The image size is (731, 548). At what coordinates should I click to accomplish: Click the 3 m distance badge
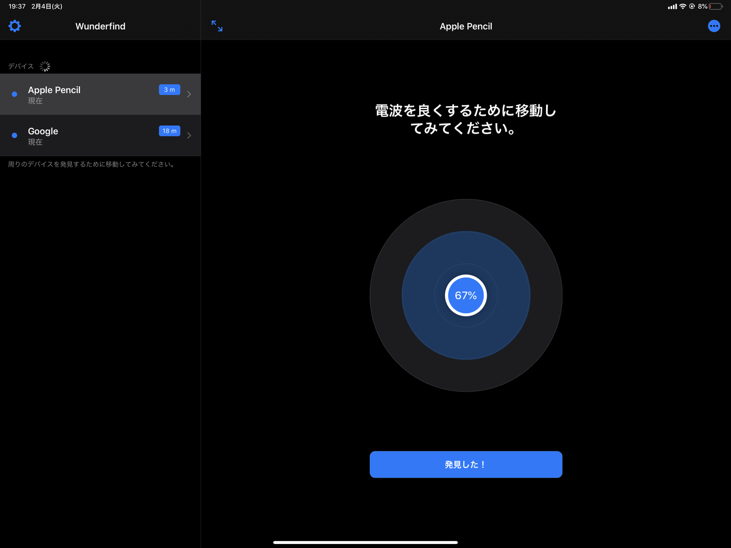[x=170, y=90]
